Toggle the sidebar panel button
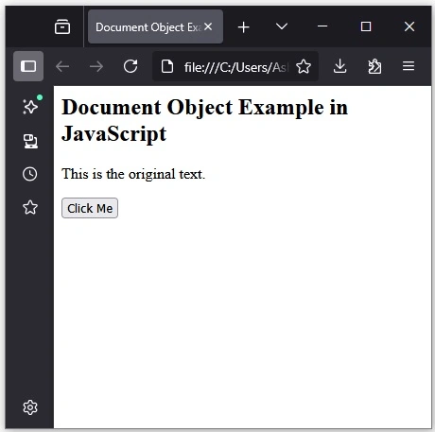Screen dimensions: 435x432 pyautogui.click(x=28, y=66)
